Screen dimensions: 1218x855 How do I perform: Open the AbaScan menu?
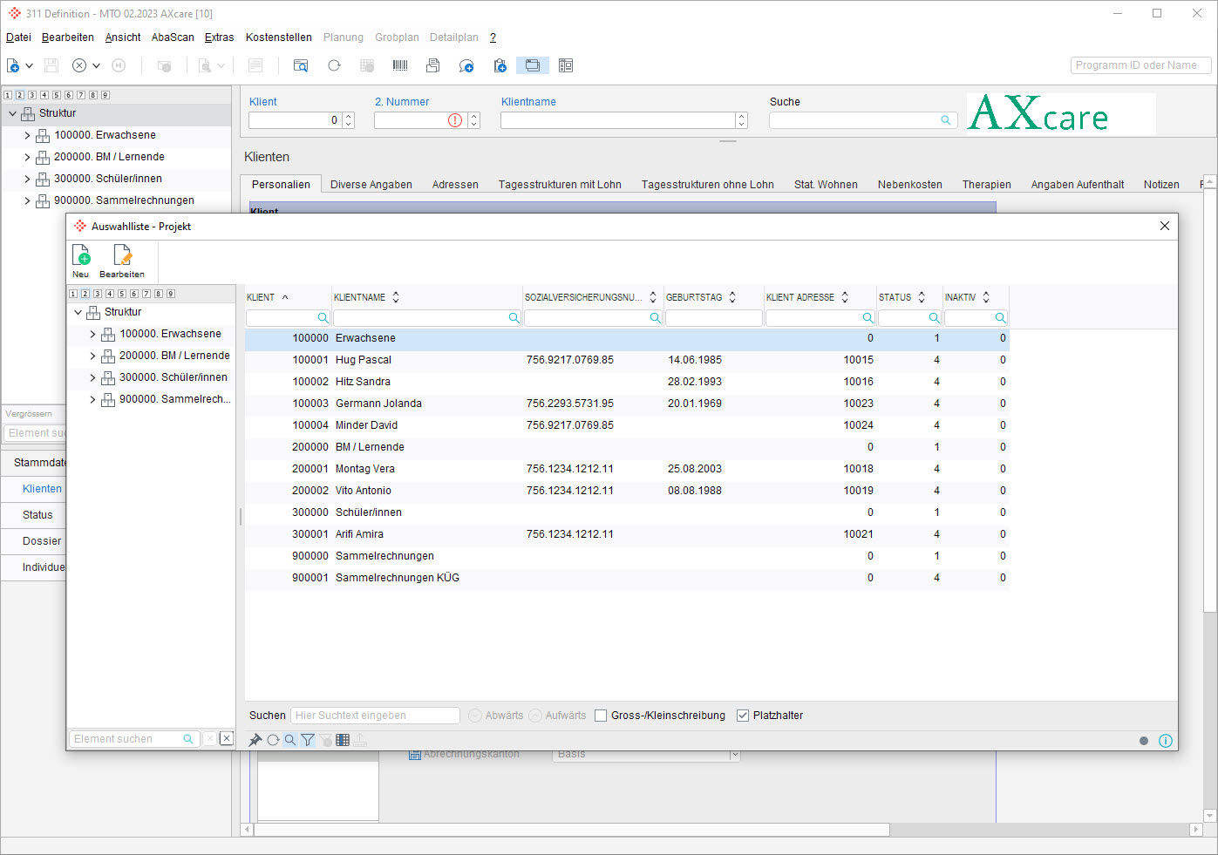click(173, 37)
